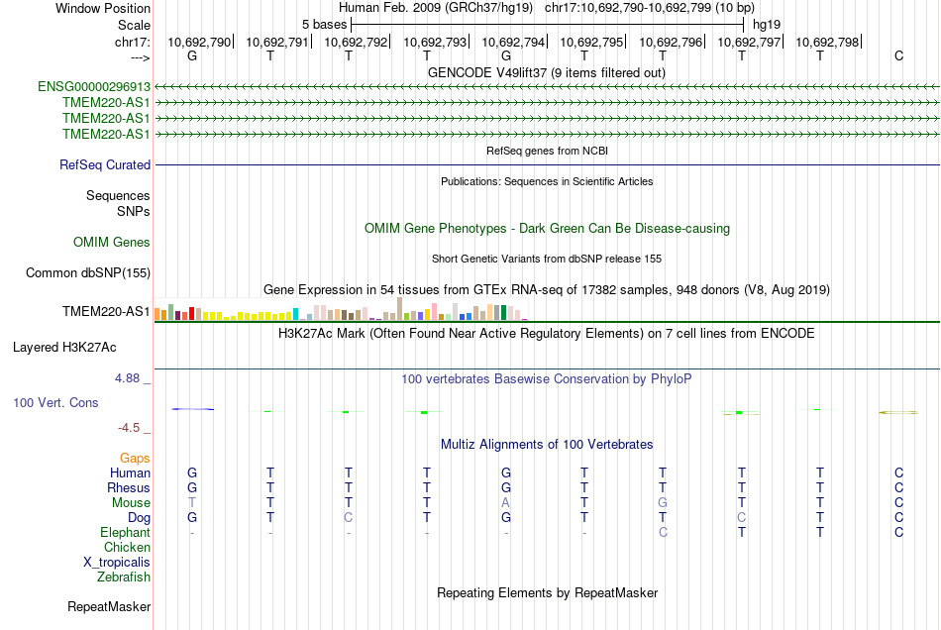The height and width of the screenshot is (630, 941).
Task: Click the Publications: Sequences in Scientific Articles title
Action: coord(547,181)
